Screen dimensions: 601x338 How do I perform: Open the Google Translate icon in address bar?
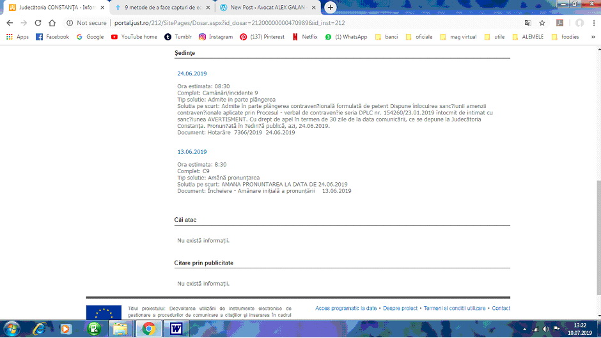tap(527, 23)
